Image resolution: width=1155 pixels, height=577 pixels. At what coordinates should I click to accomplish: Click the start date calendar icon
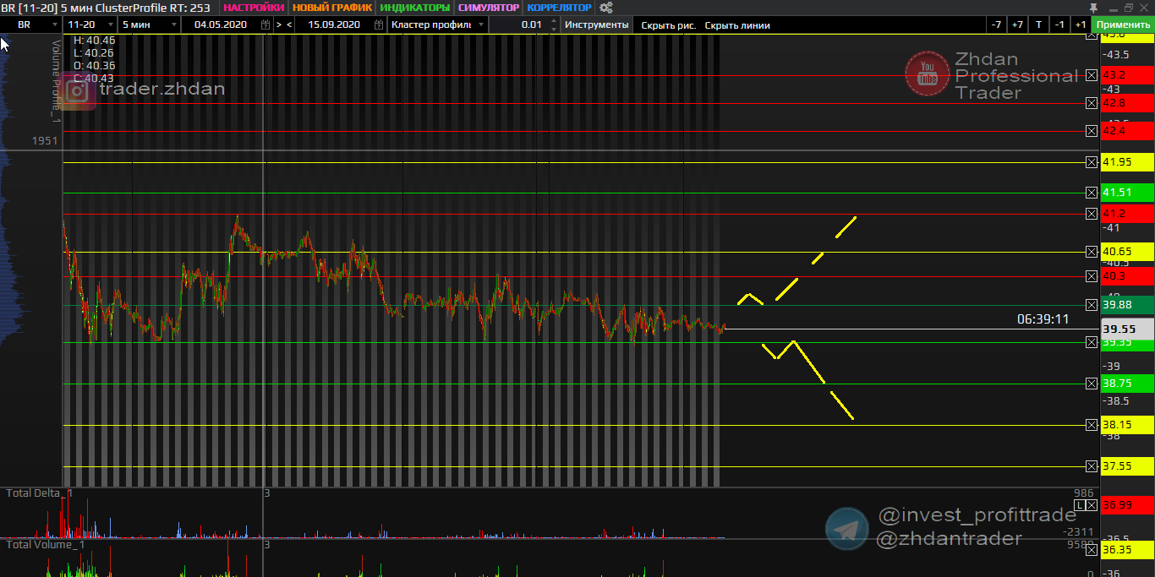click(x=265, y=24)
